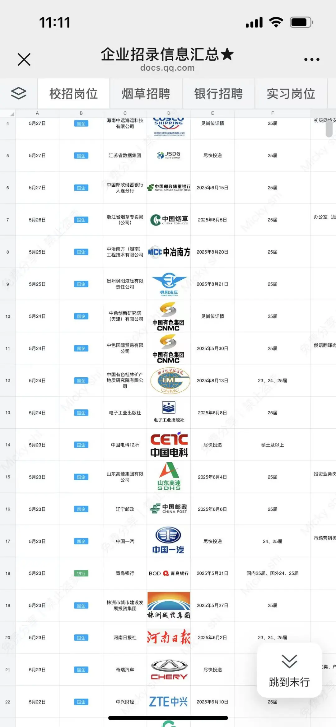Select the cell 江苏省数据集团
The width and height of the screenshot is (336, 727).
(x=125, y=156)
